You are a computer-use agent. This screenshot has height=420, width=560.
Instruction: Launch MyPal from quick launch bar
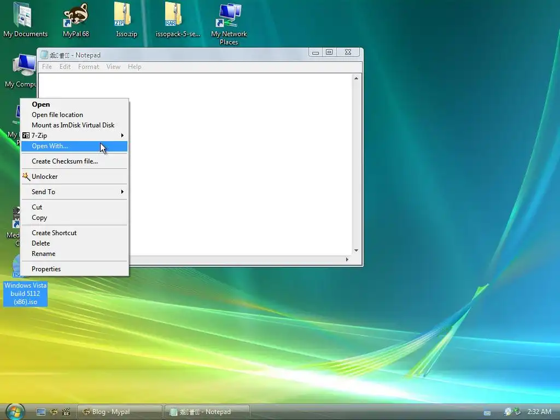coord(54,412)
